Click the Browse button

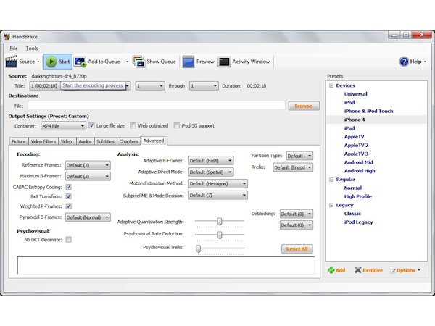304,106
